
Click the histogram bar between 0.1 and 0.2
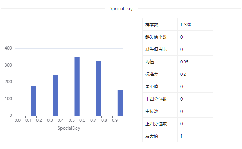(x=34, y=101)
